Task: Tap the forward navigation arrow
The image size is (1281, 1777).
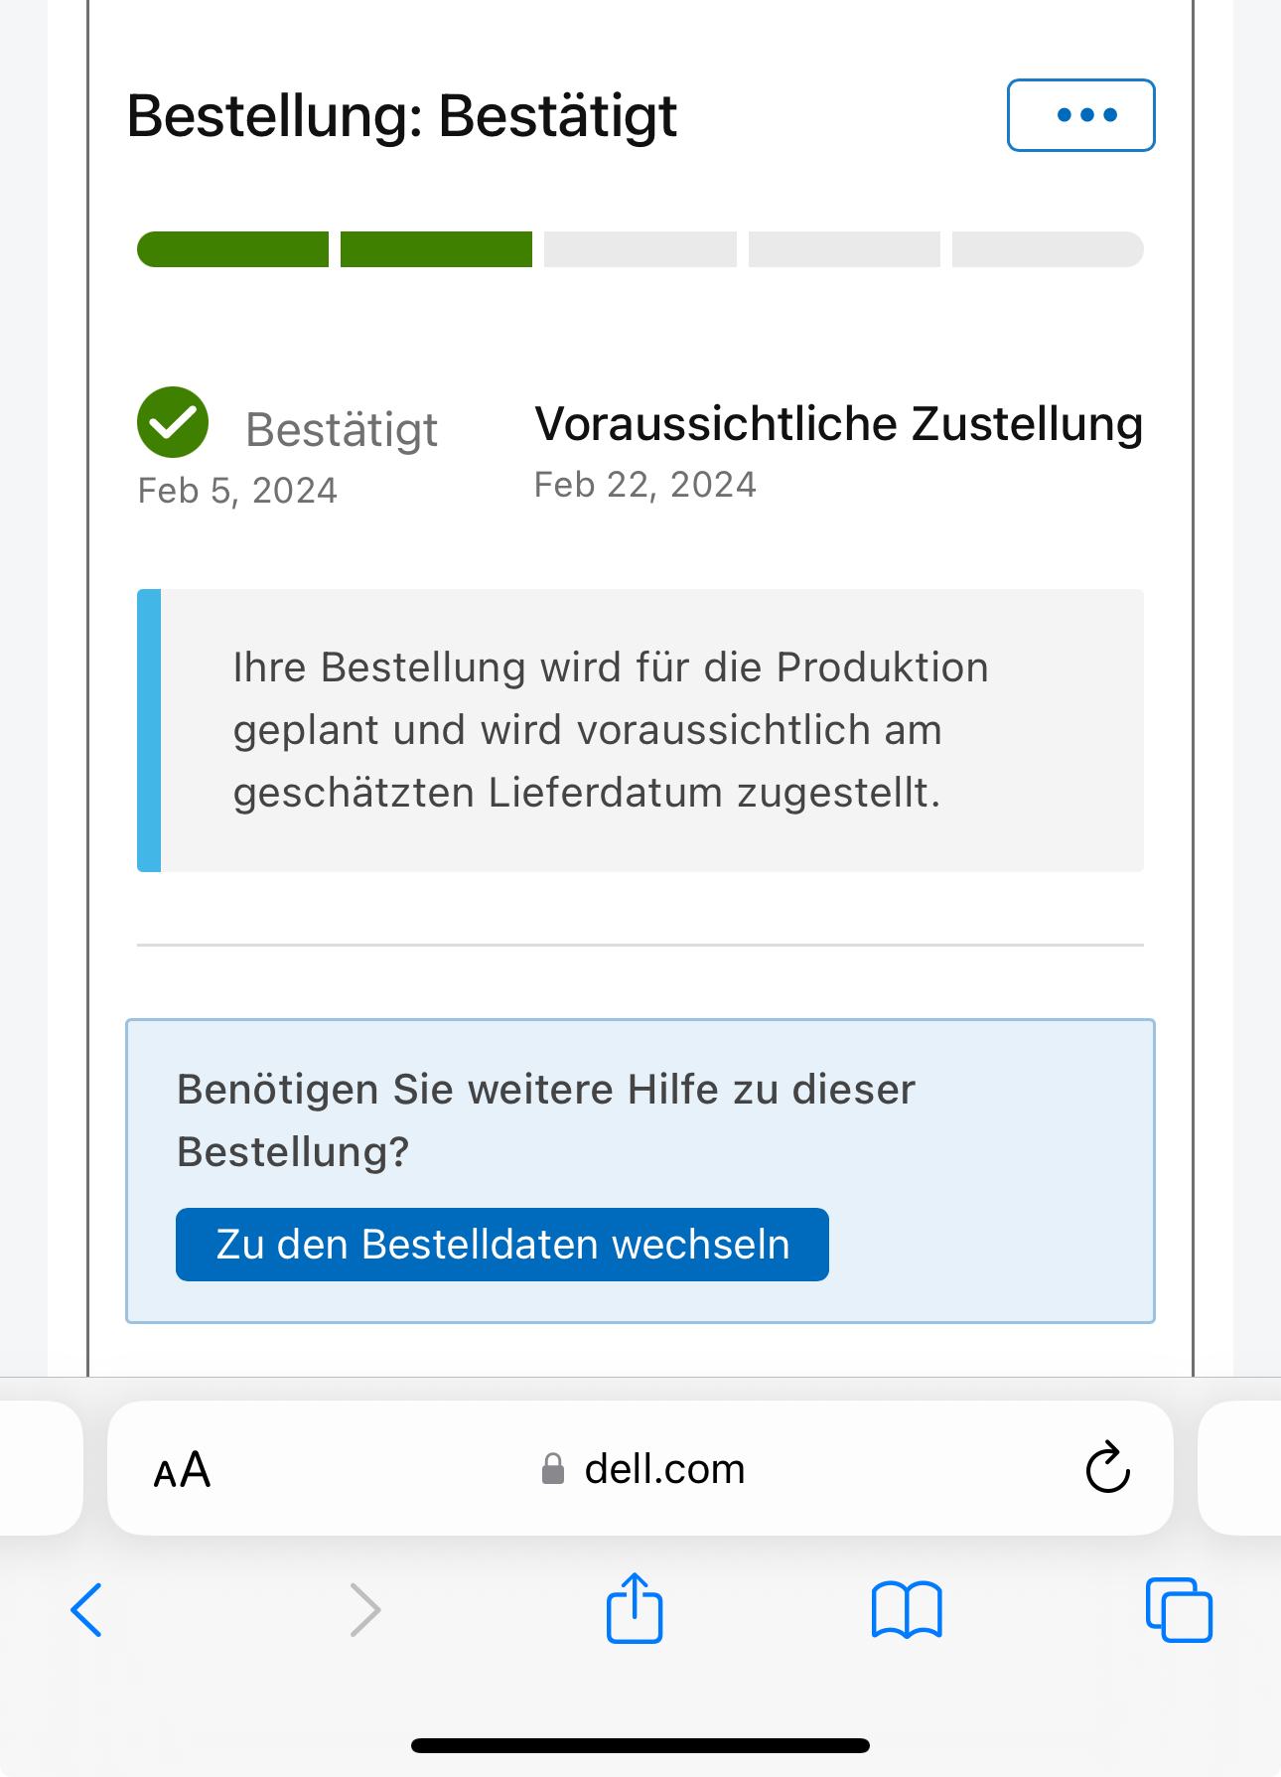Action: coord(365,1609)
